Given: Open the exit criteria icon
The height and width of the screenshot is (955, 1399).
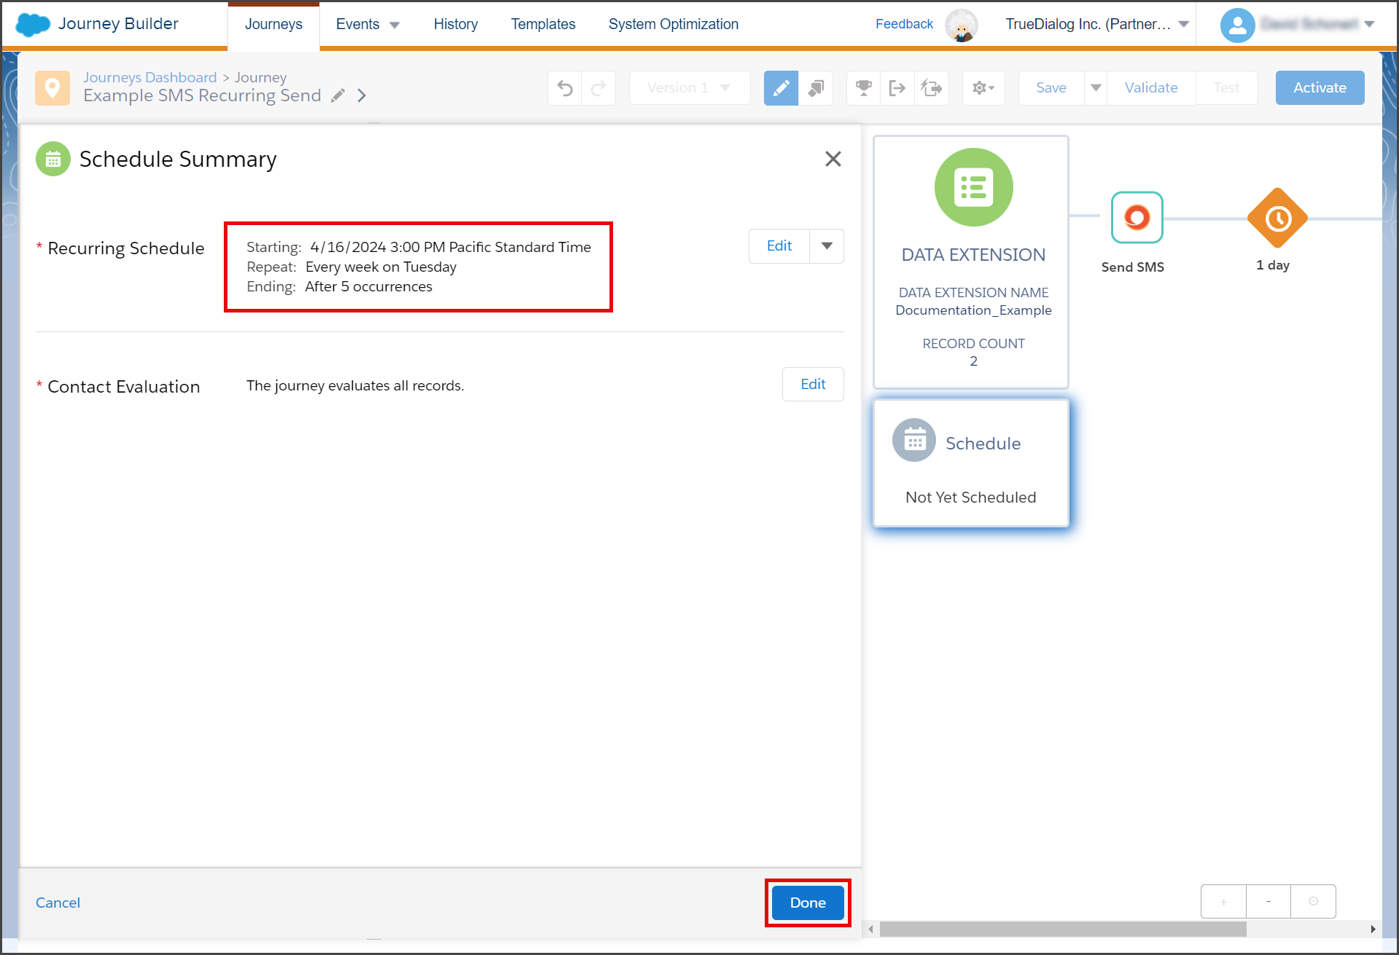Looking at the screenshot, I should 897,88.
